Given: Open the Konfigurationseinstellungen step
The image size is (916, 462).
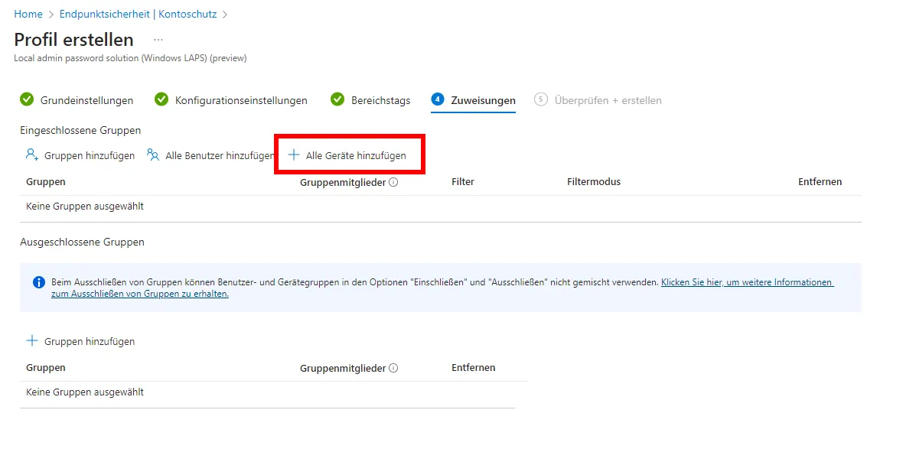Looking at the screenshot, I should coord(241,100).
